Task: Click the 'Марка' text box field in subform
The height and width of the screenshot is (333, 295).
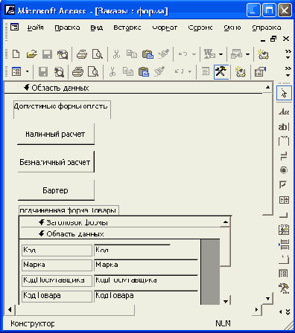Action: (146, 265)
